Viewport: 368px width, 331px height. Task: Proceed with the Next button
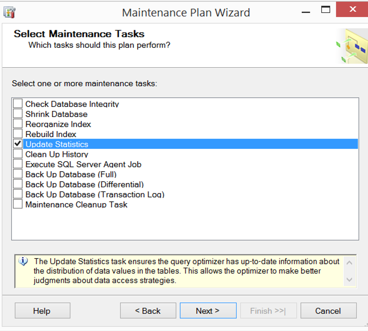pos(208,311)
